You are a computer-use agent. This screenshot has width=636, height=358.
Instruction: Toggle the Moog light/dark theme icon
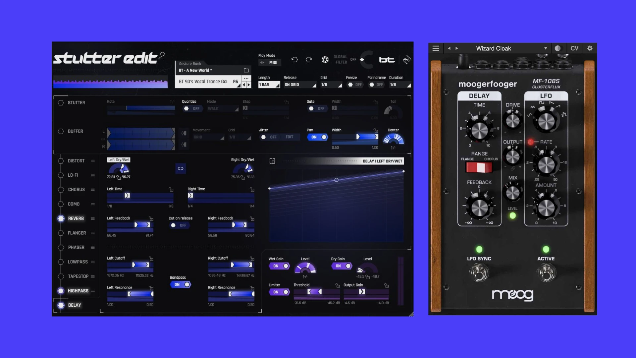pyautogui.click(x=558, y=48)
